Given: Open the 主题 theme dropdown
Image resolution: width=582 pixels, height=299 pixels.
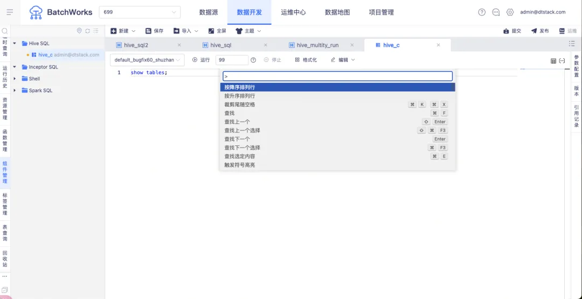Looking at the screenshot, I should (248, 31).
